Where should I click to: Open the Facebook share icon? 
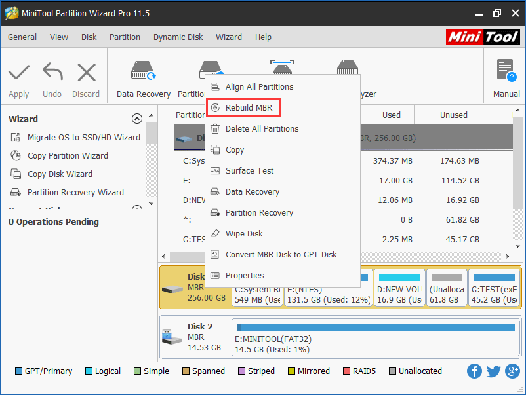(x=474, y=371)
